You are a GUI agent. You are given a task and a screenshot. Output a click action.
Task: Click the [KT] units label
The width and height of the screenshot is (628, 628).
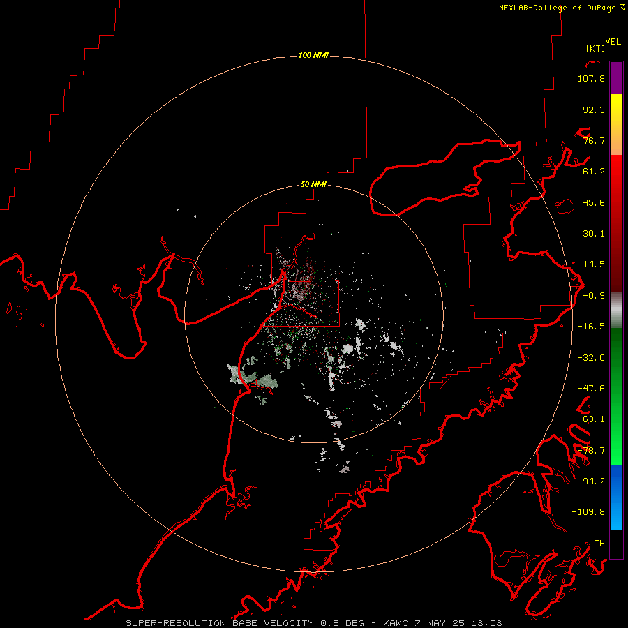596,48
